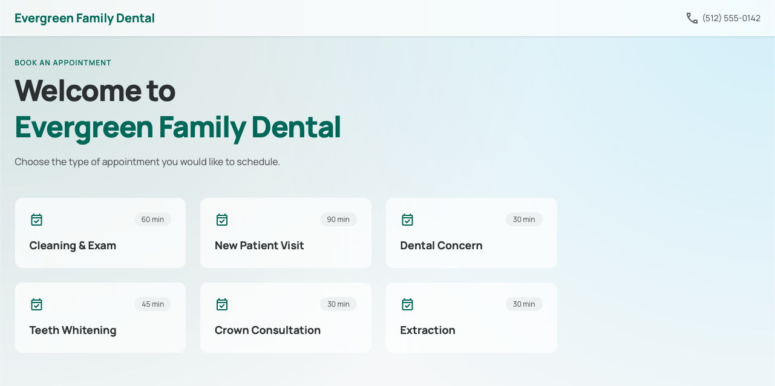Click the calendar icon on Teeth Whitening
This screenshot has width=775, height=386.
36,304
